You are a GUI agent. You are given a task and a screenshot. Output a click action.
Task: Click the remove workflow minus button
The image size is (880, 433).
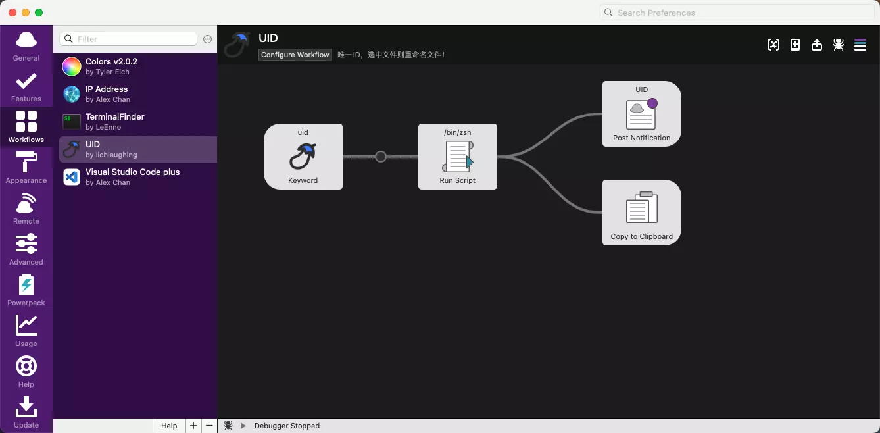pos(209,426)
